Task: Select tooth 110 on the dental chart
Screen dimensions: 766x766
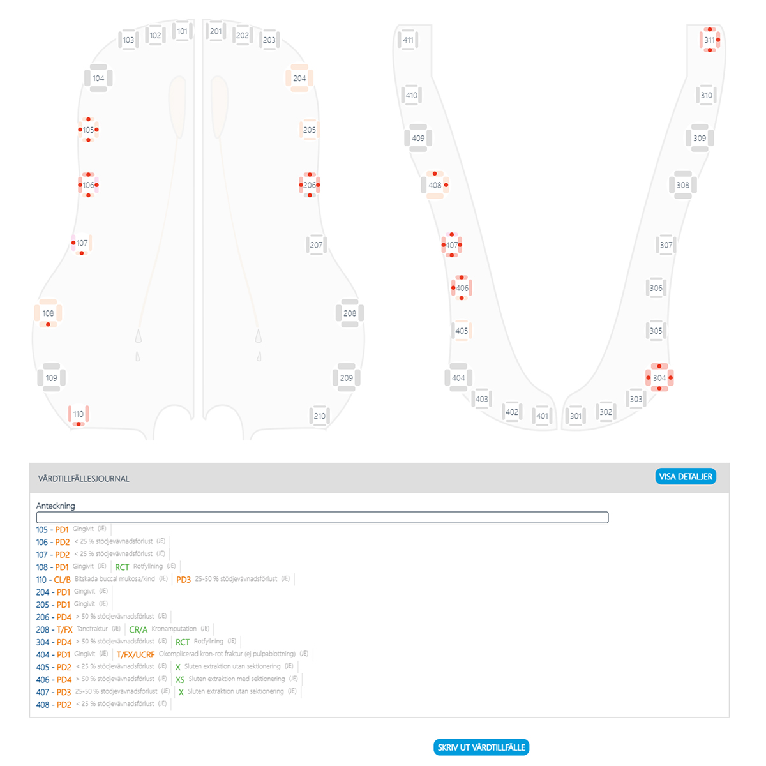Action: [x=79, y=414]
